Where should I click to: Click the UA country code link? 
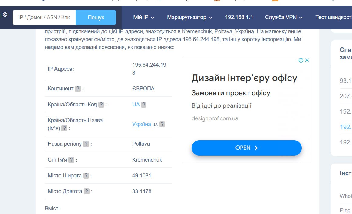coord(136,105)
